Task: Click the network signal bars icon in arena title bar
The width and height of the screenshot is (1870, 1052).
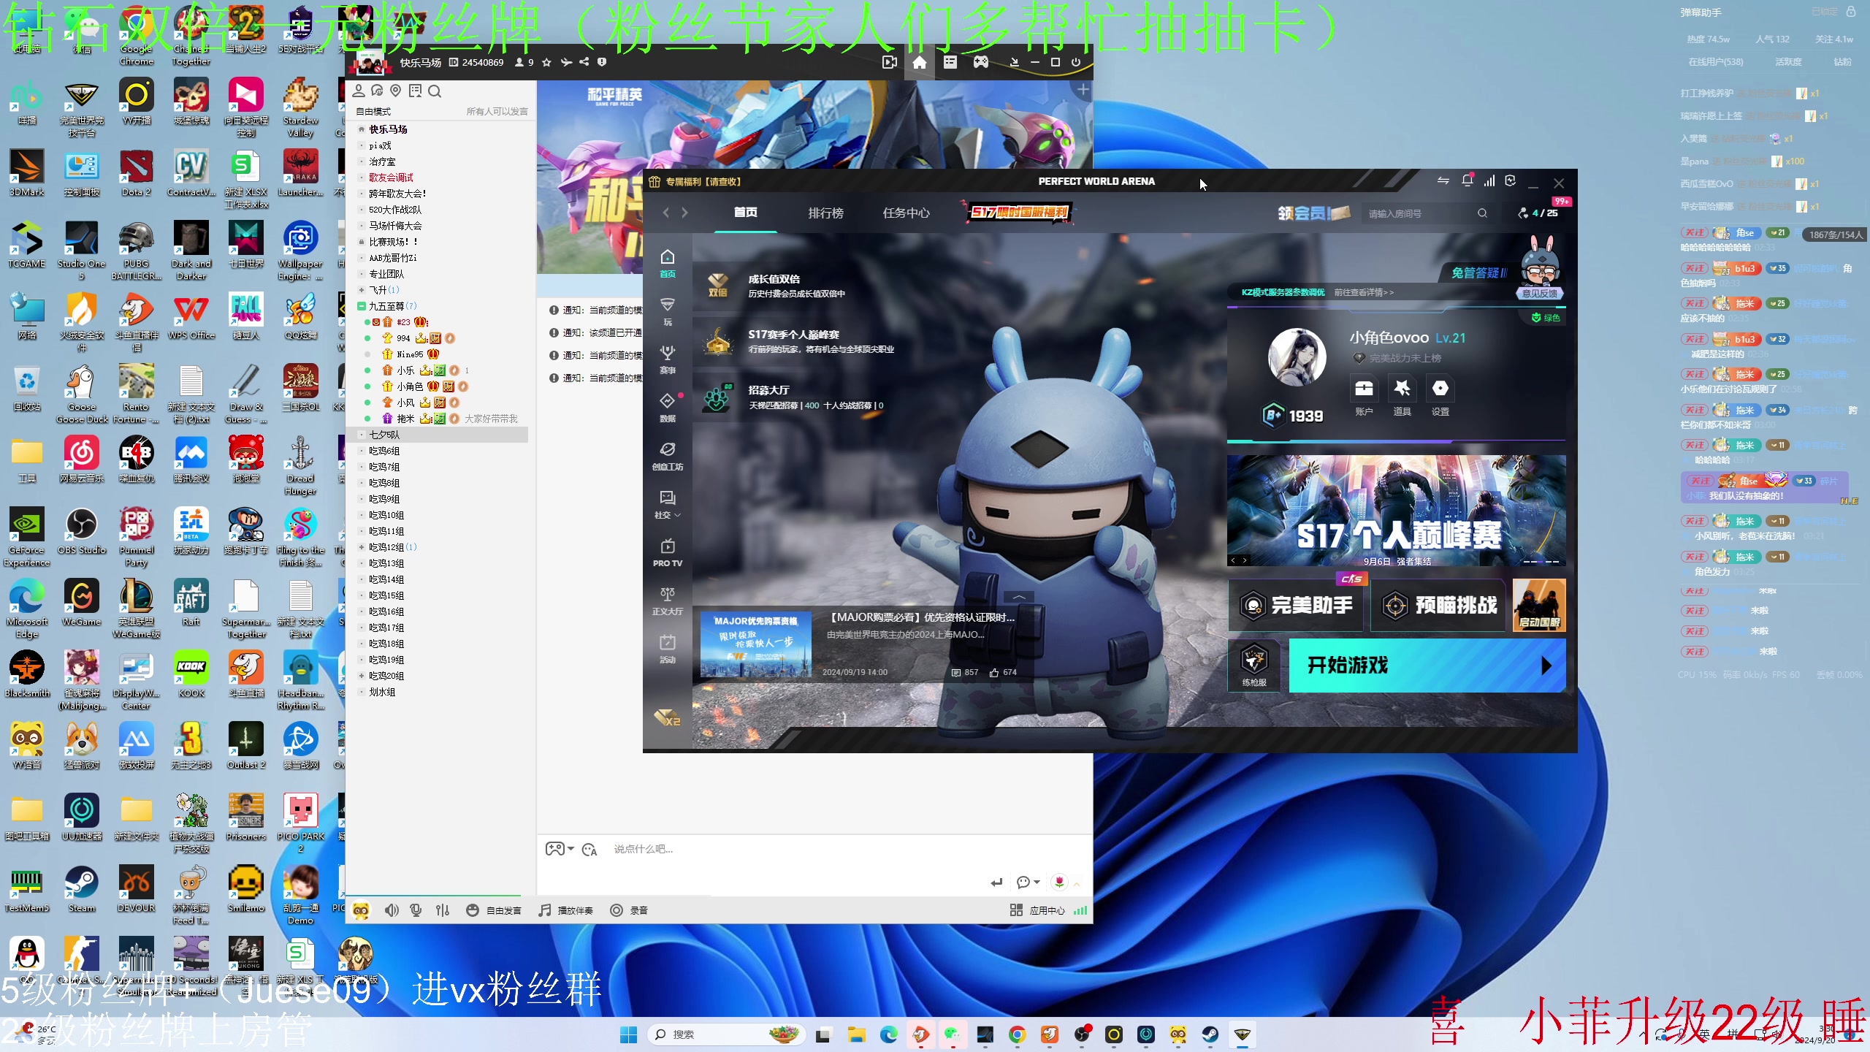Action: 1489,180
